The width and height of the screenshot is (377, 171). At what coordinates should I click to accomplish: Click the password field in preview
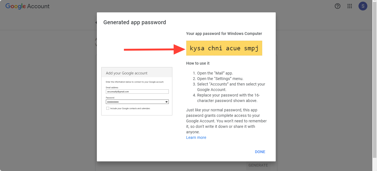coord(137,102)
